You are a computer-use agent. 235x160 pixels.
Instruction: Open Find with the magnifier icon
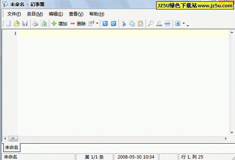(x=150, y=24)
